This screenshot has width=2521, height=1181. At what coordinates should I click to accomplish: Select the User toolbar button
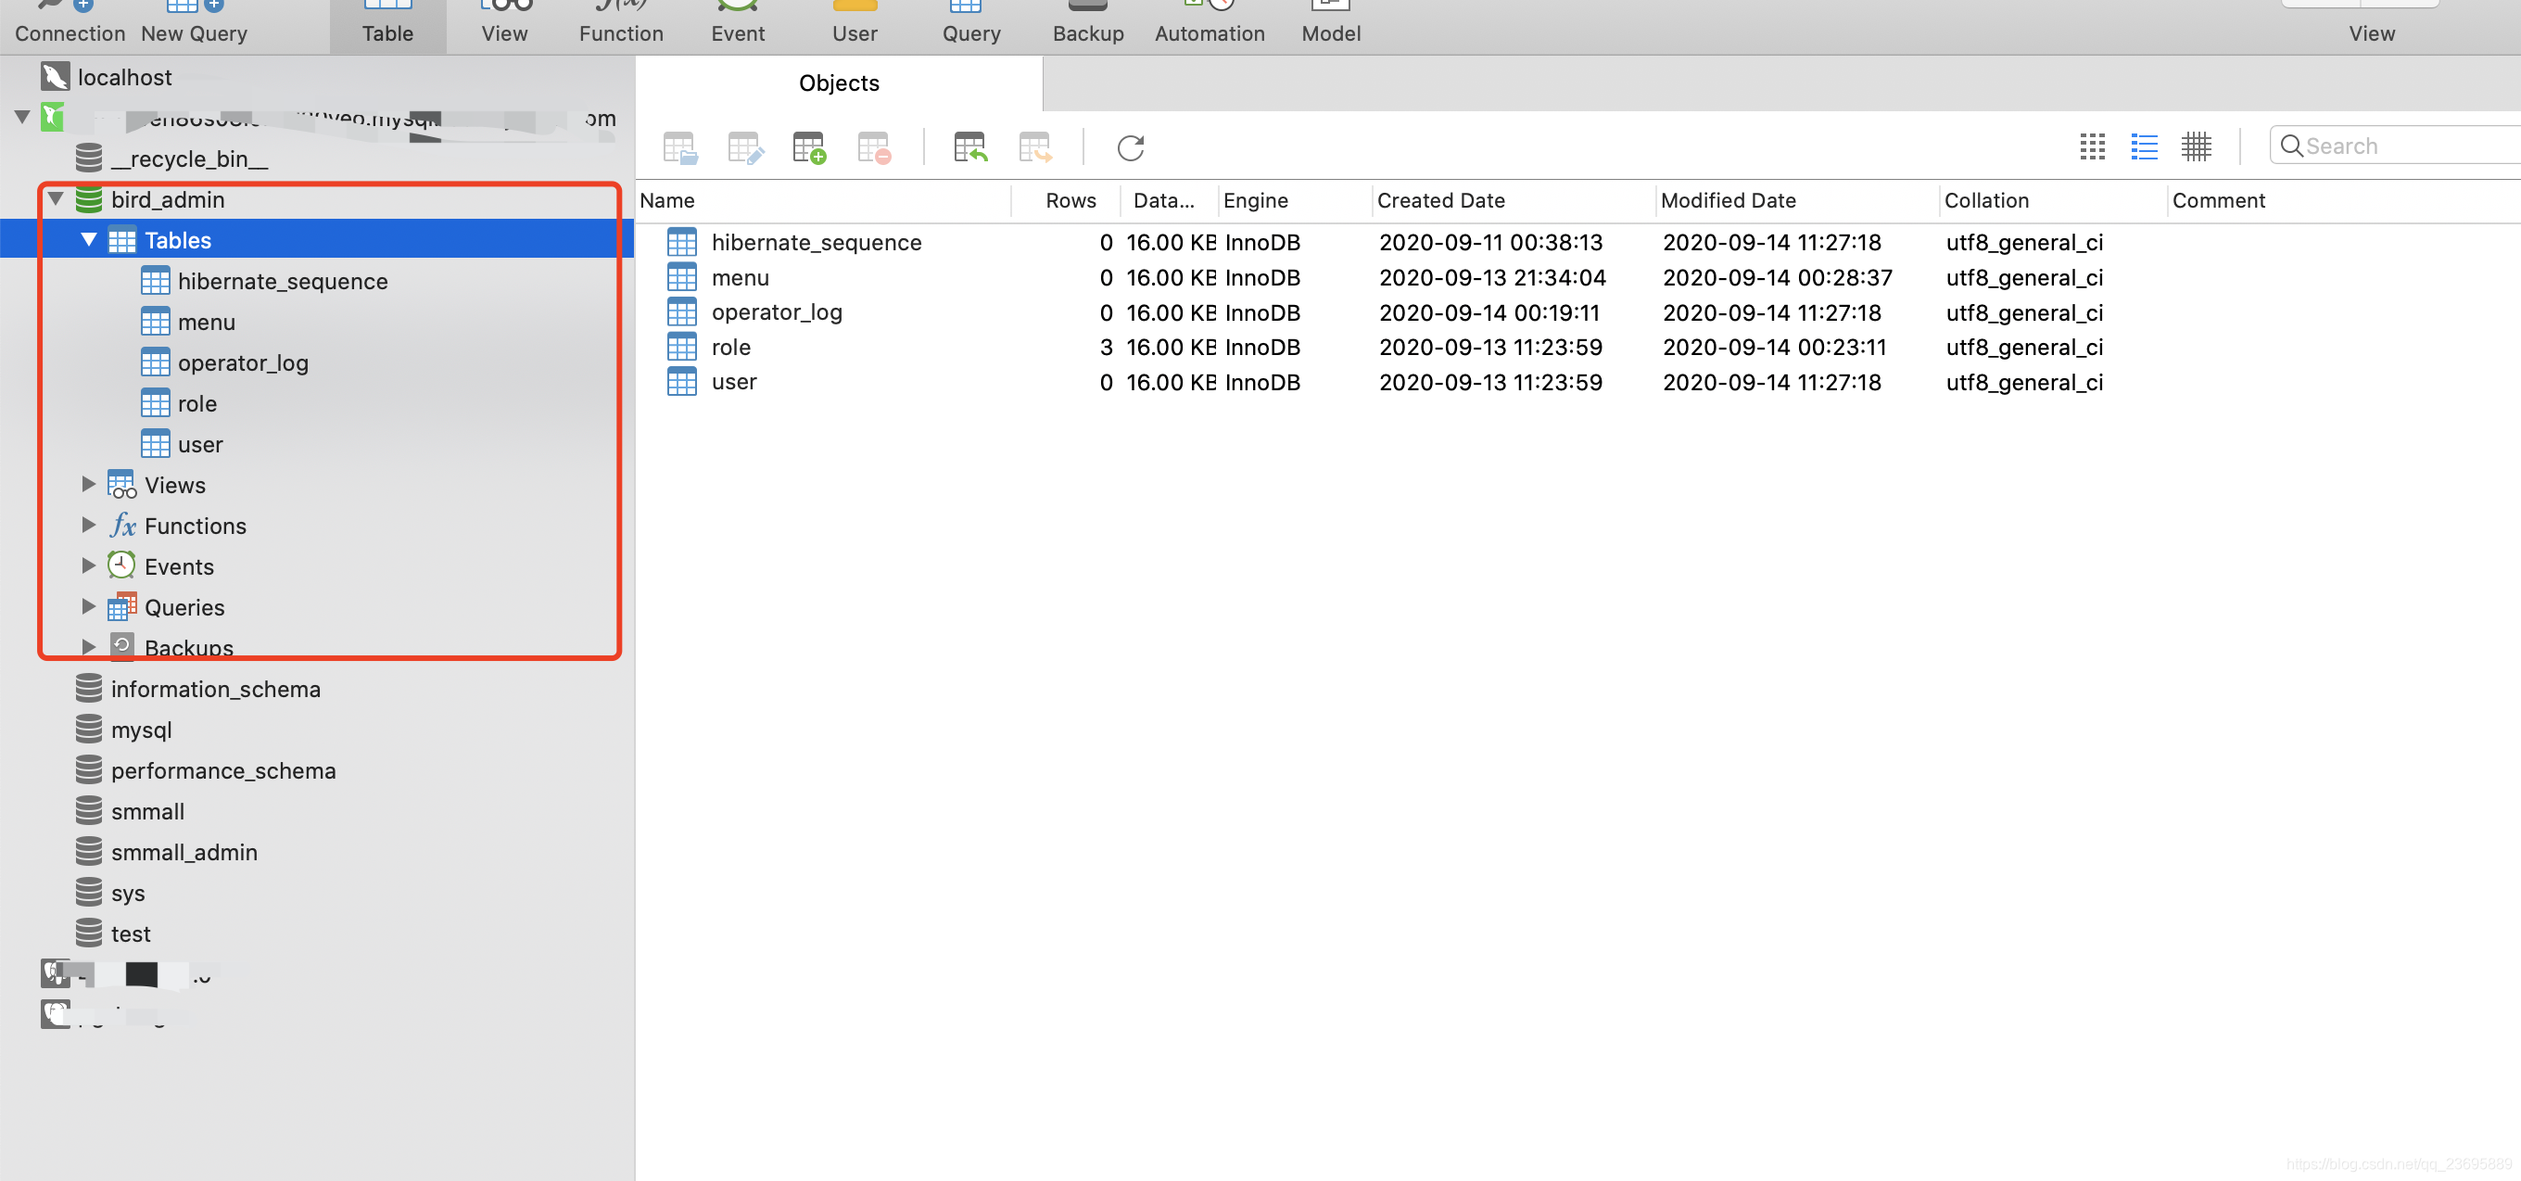pyautogui.click(x=855, y=23)
